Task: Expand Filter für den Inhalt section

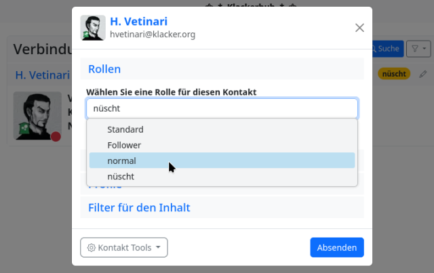Action: (139, 207)
